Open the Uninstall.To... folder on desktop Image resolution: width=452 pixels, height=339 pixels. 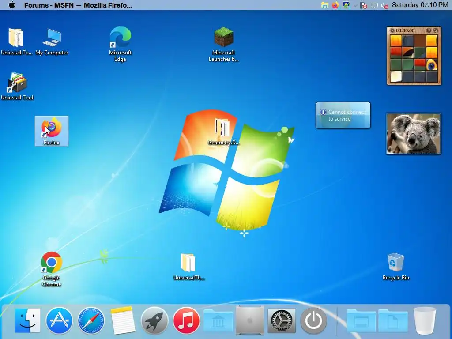[x=16, y=41]
